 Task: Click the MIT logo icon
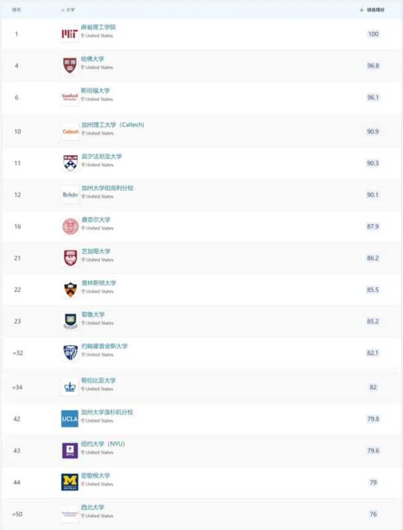click(70, 34)
